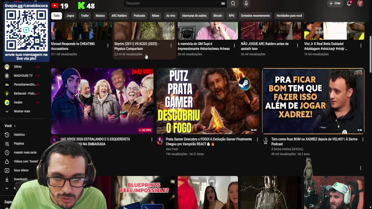The width and height of the screenshot is (372, 209).
Task: Open the account avatar menu
Action: click(360, 3)
